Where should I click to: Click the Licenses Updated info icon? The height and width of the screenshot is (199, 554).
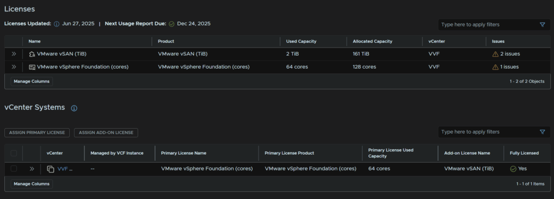(56, 24)
